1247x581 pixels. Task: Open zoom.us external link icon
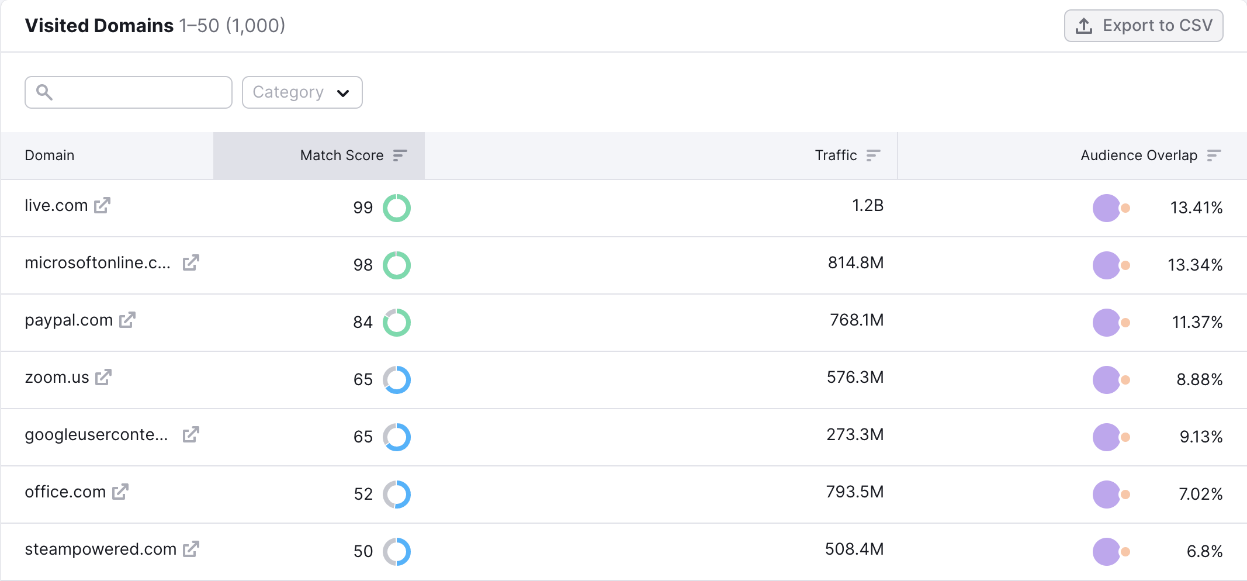point(103,377)
